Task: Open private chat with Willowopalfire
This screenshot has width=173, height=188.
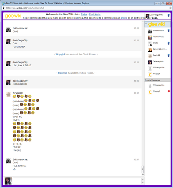Action: (159, 85)
